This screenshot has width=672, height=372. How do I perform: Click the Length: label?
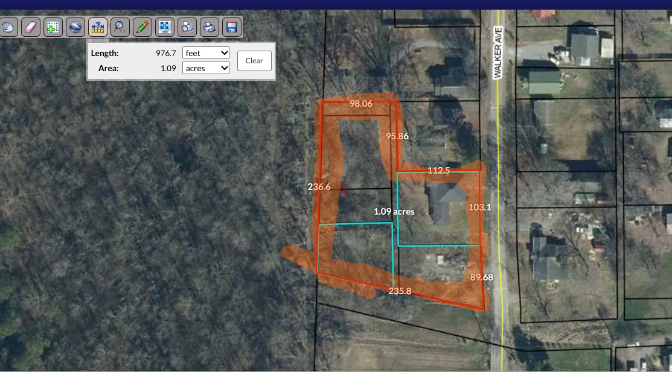click(x=104, y=53)
